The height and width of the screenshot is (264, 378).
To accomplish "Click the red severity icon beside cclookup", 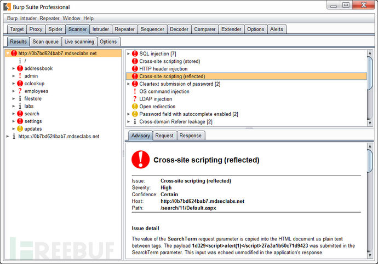I will coord(20,84).
